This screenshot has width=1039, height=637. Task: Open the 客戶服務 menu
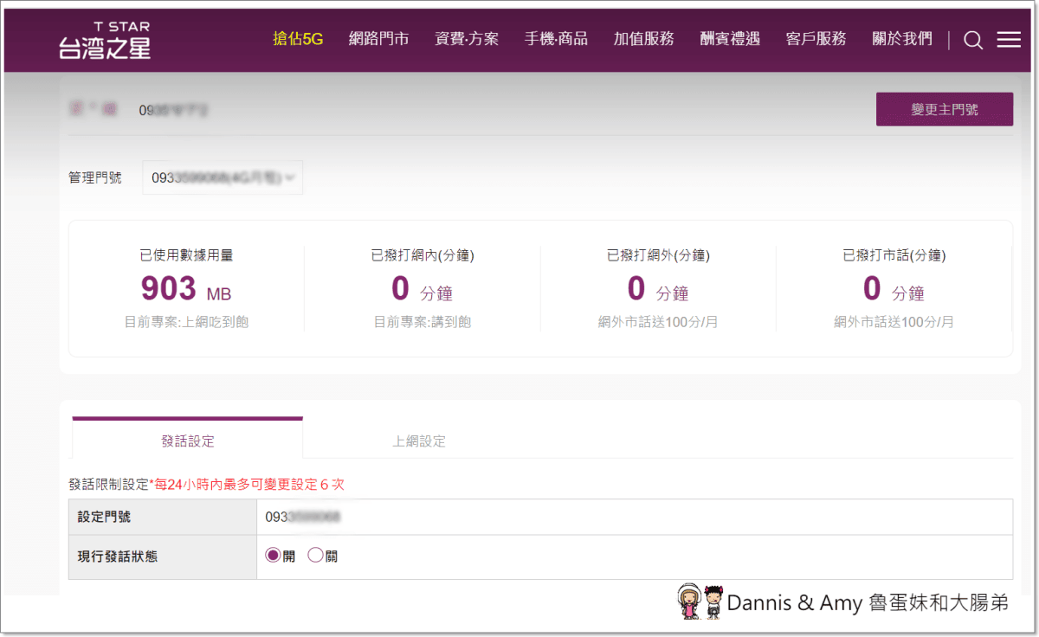pyautogui.click(x=816, y=39)
